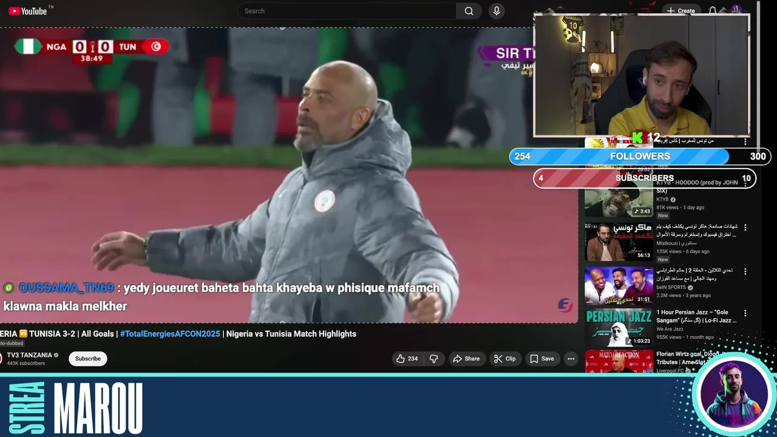Visit the We Are Jazz channel
Screen dimensions: 777x437
click(670, 330)
